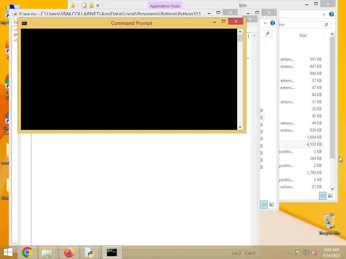Open the Recycle Bin desktop icon
Screen dimensions: 346x259
click(329, 224)
